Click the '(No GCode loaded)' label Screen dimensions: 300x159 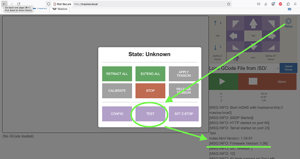click(x=18, y=136)
